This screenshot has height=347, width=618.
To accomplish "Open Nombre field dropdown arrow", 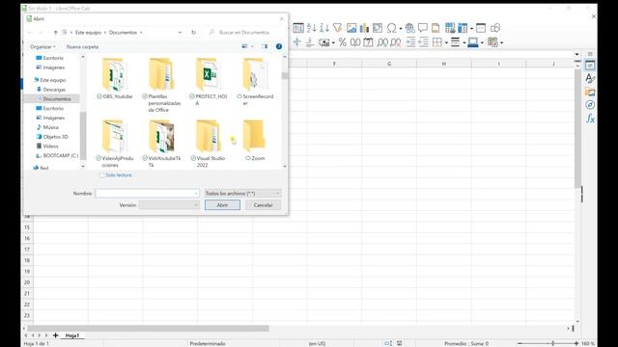I will pos(196,194).
